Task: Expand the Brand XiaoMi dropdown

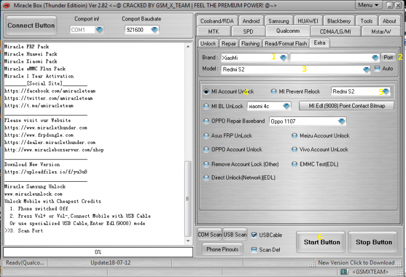Action: pyautogui.click(x=283, y=58)
